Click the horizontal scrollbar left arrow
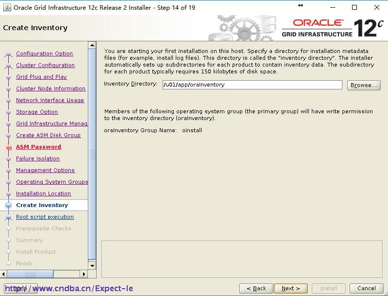Image resolution: width=388 pixels, height=296 pixels. pos(3,274)
